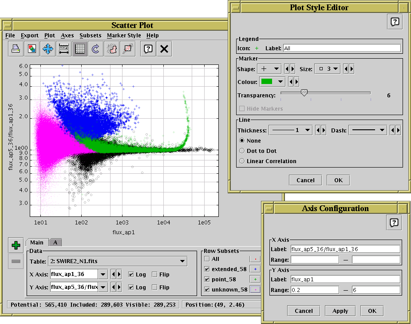Toggle the Y Axis Flip checkbox
This screenshot has width=411, height=324.
(x=154, y=287)
